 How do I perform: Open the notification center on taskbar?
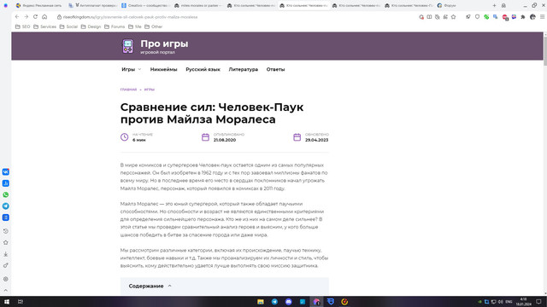538,302
